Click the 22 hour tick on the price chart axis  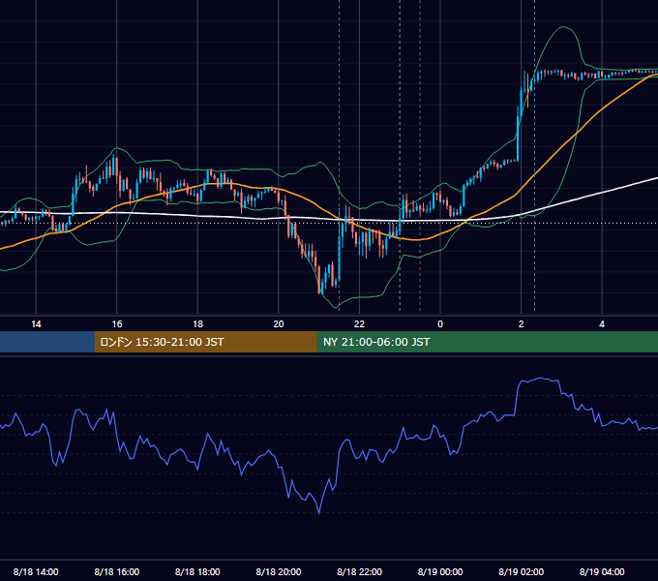[359, 324]
